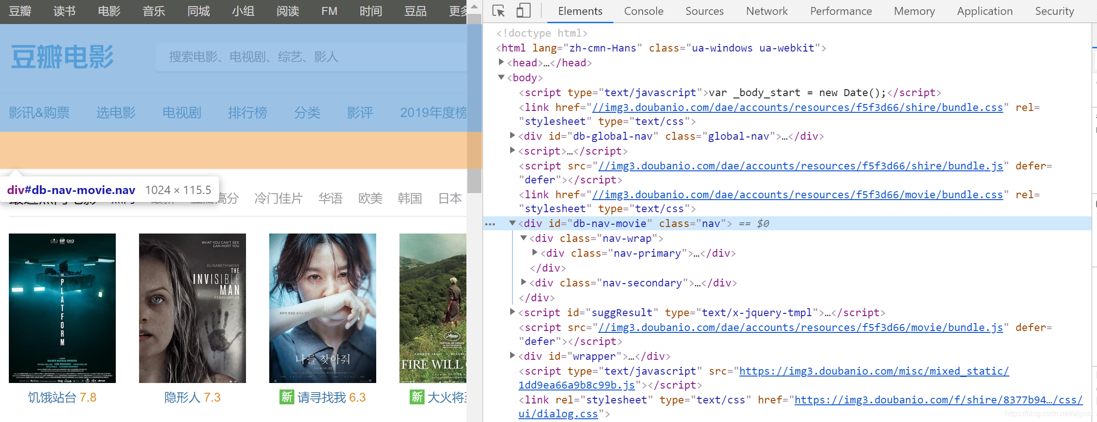Click 电影 in the Douban top bar
Viewport: 1097px width, 422px height.
109,11
